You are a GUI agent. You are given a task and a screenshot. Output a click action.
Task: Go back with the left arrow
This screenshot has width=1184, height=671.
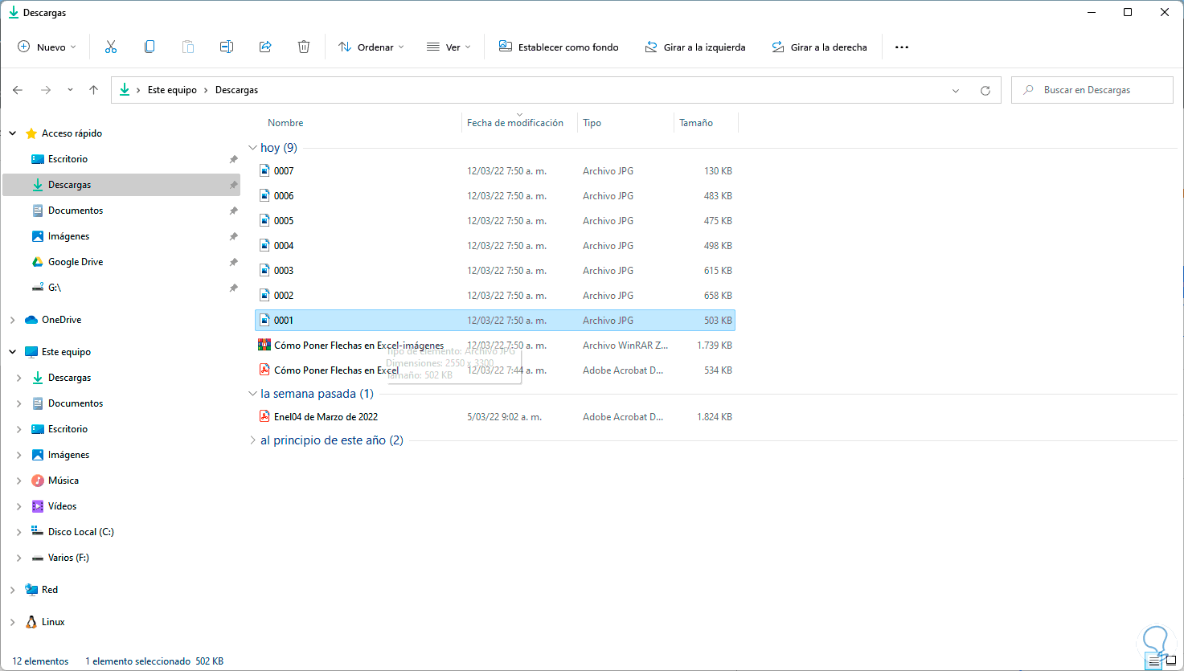click(18, 90)
